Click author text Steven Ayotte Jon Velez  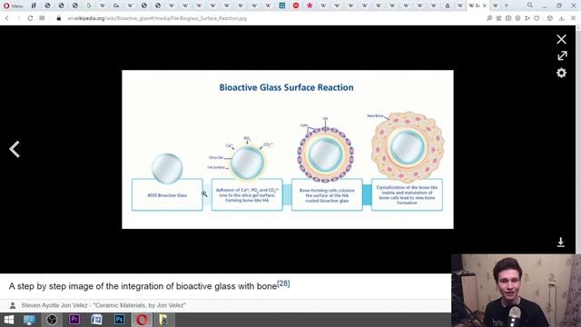pos(54,305)
